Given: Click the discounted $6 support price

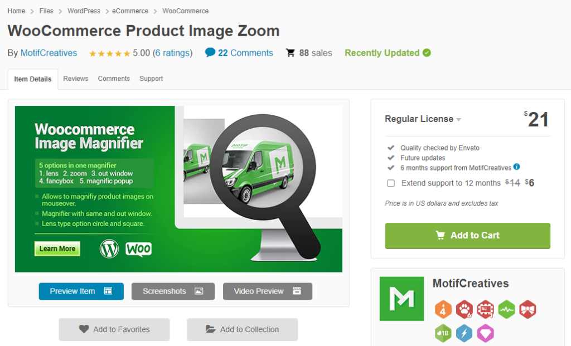Looking at the screenshot, I should tap(530, 183).
